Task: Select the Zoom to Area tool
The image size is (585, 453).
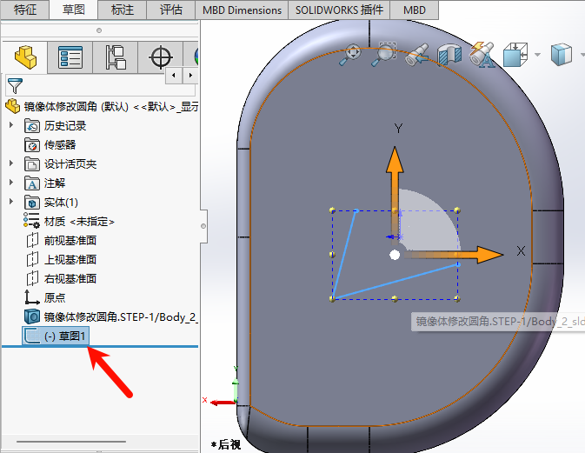Action: [383, 55]
